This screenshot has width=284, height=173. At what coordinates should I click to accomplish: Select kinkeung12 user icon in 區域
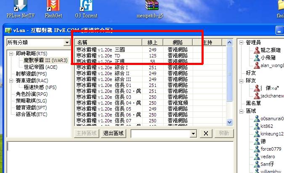click(x=257, y=134)
